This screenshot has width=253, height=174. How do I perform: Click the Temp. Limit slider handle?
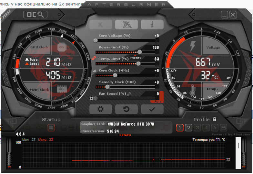(138, 64)
